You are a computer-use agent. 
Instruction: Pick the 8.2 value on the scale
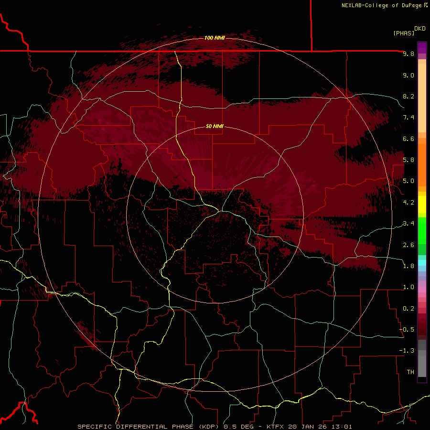(408, 96)
